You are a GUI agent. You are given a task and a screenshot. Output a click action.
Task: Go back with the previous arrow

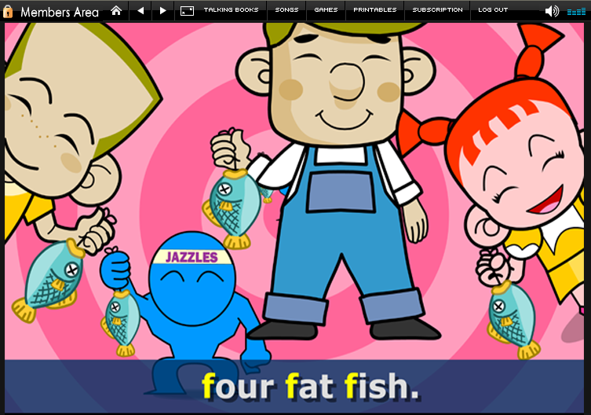coord(140,10)
